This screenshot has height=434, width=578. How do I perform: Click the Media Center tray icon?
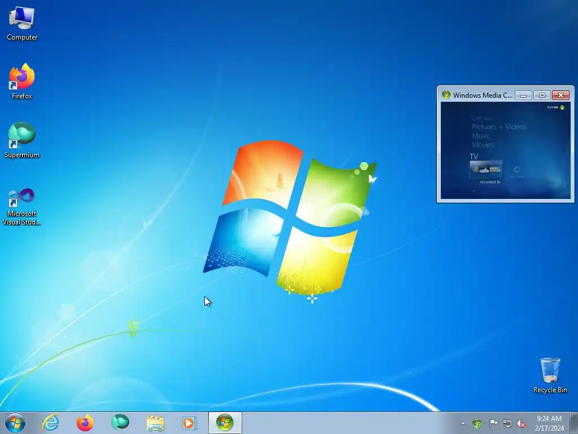pos(477,424)
